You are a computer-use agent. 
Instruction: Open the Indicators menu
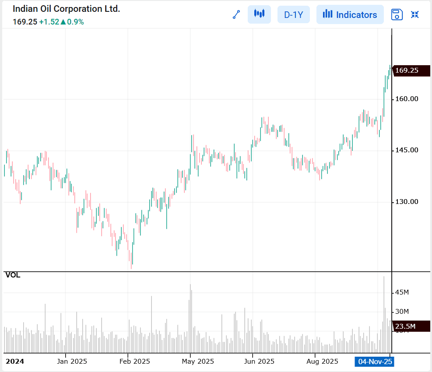click(350, 14)
